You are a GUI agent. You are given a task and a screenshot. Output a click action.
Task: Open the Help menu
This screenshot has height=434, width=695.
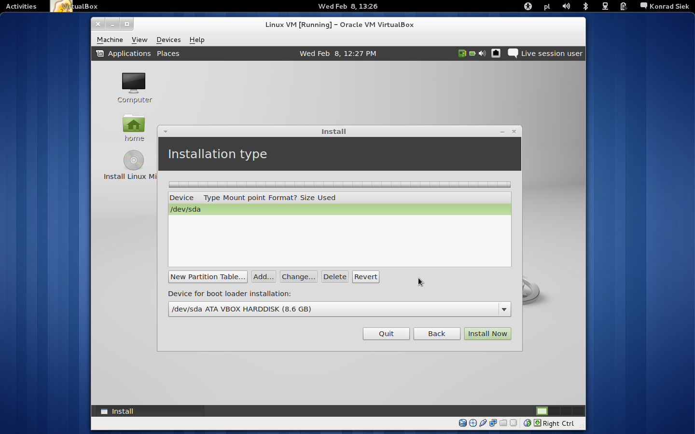pos(197,40)
